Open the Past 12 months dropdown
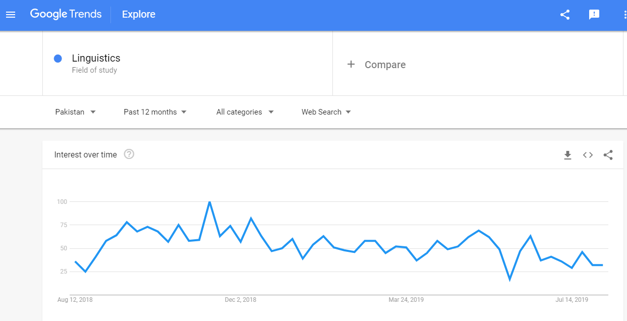The width and height of the screenshot is (627, 321). [155, 112]
